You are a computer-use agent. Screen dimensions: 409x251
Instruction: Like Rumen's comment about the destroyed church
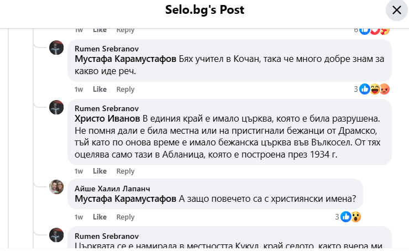[99, 171]
